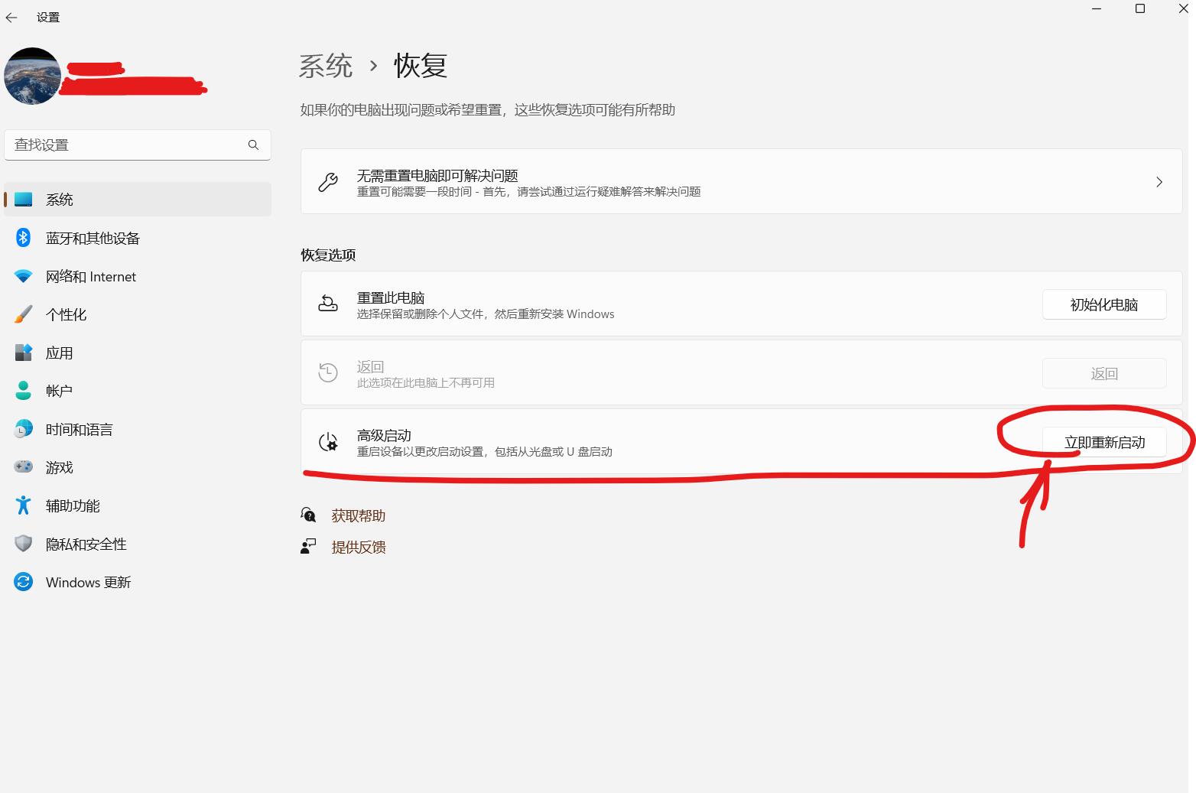Open Bluetooth settings via the Bluetooth icon
Screen dimensions: 1196x793
(x=23, y=238)
